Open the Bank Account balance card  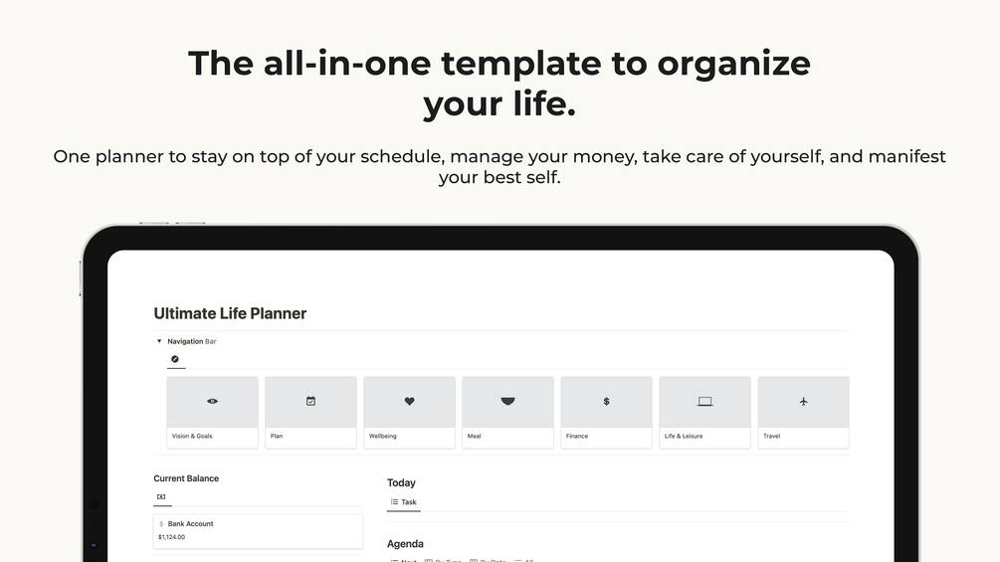click(x=257, y=530)
